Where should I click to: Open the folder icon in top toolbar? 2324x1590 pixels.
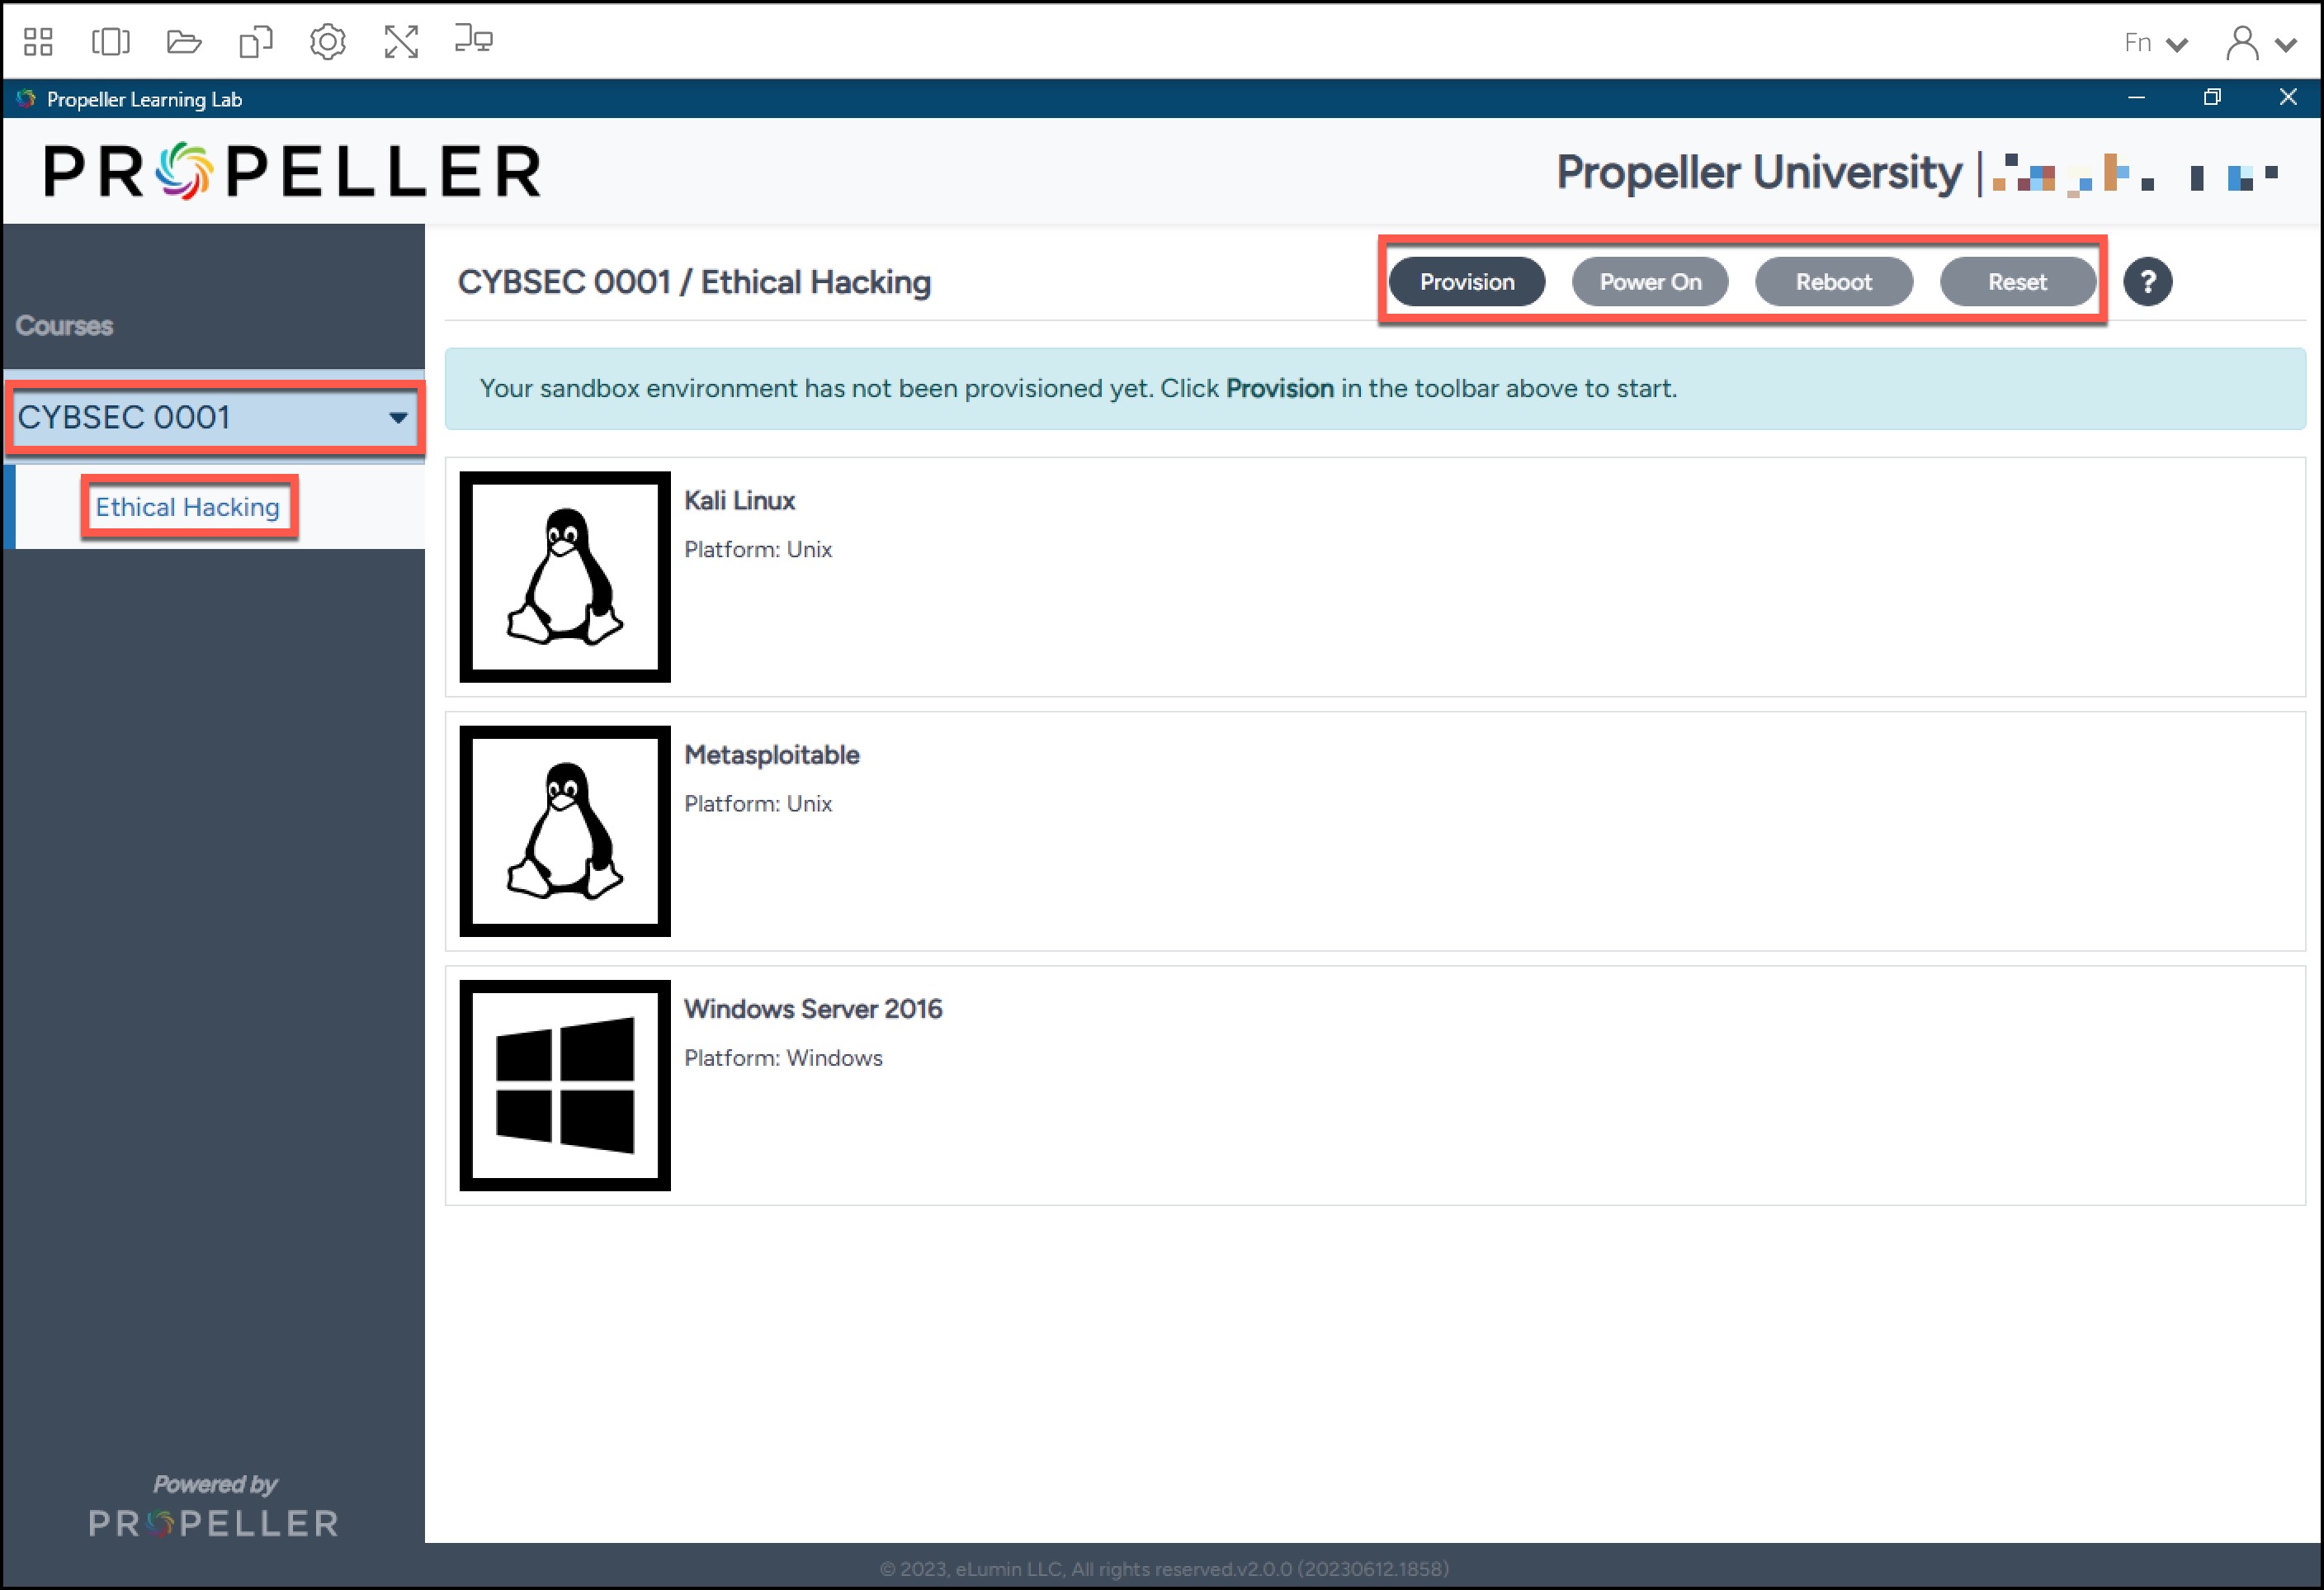(x=184, y=41)
